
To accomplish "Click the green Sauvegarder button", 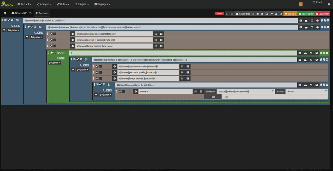I will point(306,14).
